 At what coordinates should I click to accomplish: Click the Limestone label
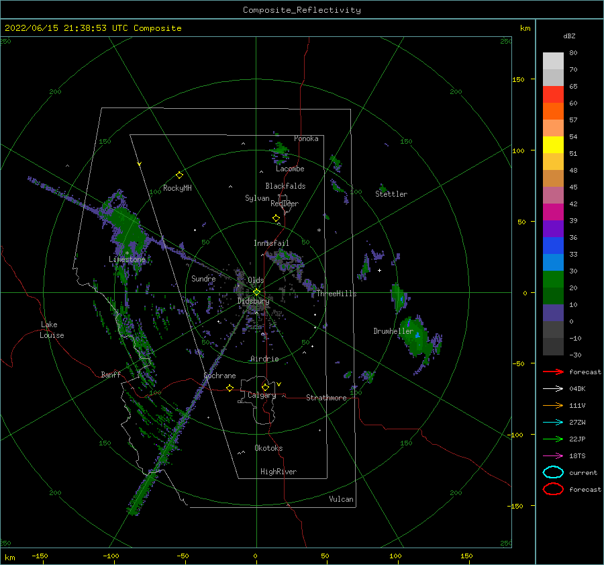pyautogui.click(x=127, y=259)
